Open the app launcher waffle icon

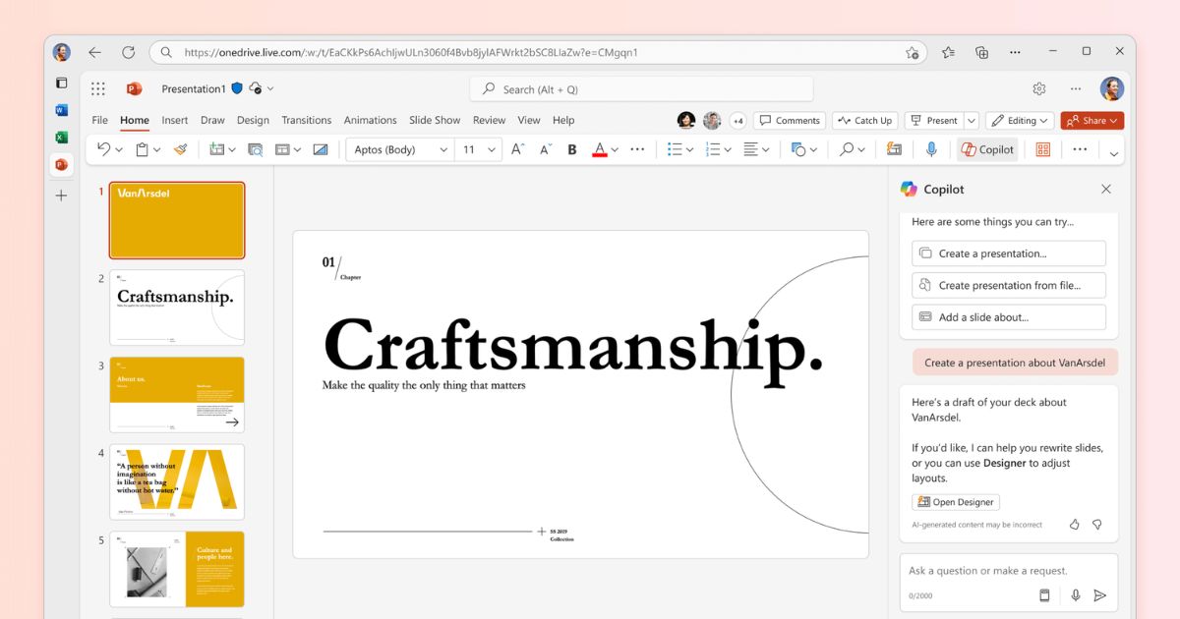[98, 89]
